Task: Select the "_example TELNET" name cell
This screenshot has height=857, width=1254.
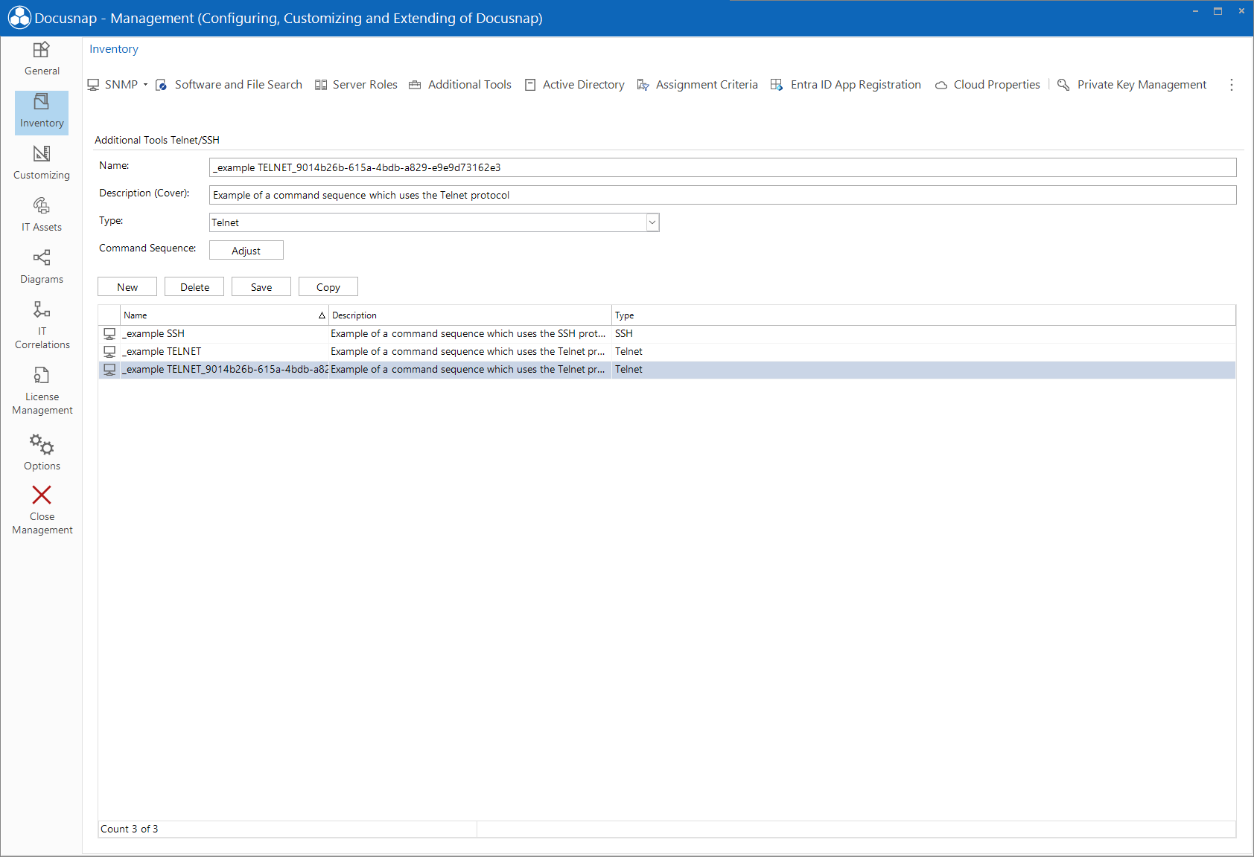Action: point(224,352)
